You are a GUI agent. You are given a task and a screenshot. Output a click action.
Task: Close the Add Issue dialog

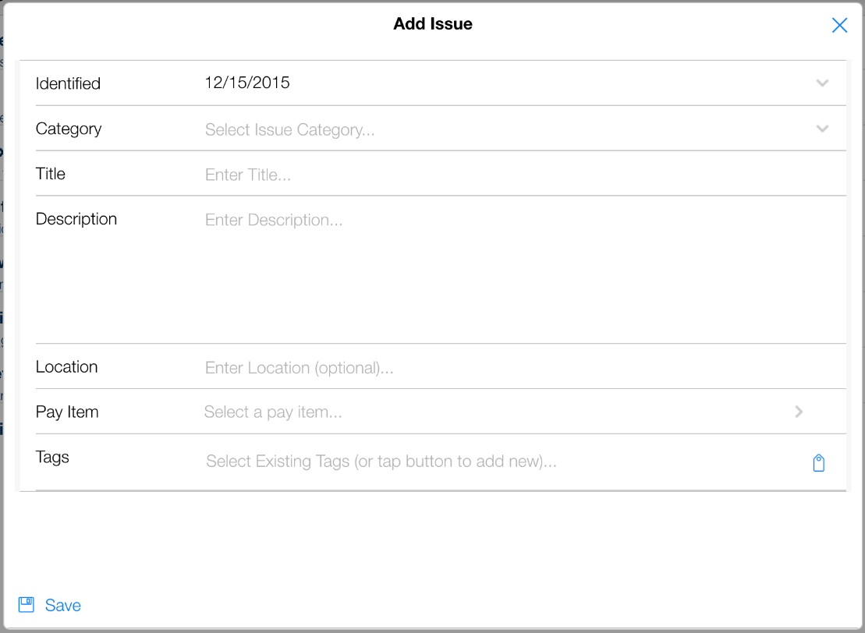point(839,26)
